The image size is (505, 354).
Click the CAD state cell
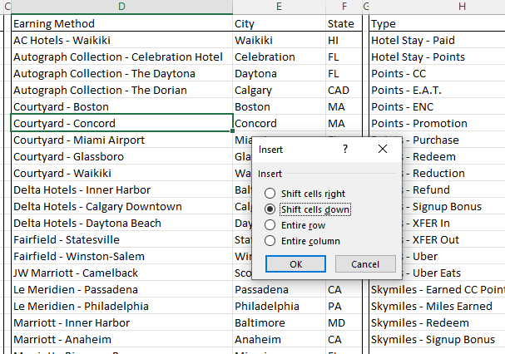pos(344,90)
